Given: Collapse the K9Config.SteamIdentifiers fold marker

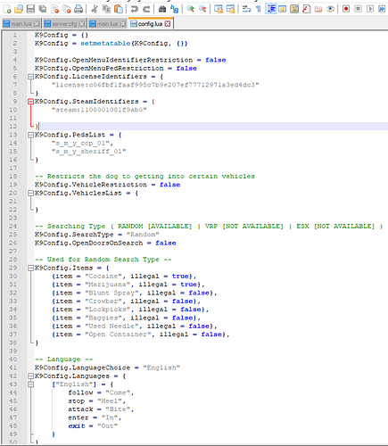Looking at the screenshot, I should (30, 102).
